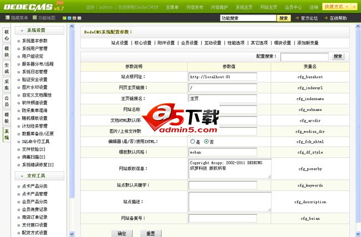Switch to the blue skin swatch
The width and height of the screenshot is (361, 237).
(69, 18)
